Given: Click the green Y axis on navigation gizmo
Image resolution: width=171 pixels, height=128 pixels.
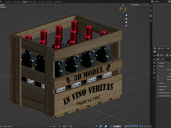Looking at the screenshot, I should [120, 8].
